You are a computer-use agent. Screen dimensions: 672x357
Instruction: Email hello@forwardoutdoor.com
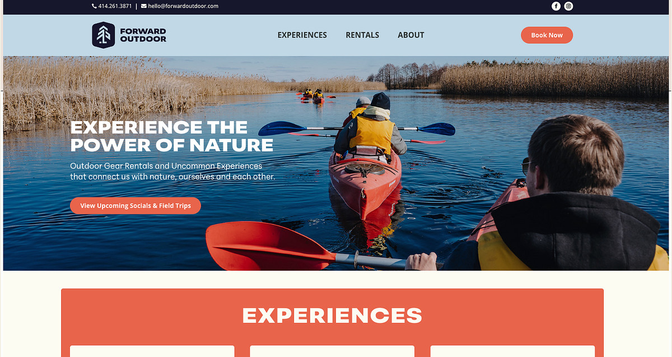coord(183,6)
